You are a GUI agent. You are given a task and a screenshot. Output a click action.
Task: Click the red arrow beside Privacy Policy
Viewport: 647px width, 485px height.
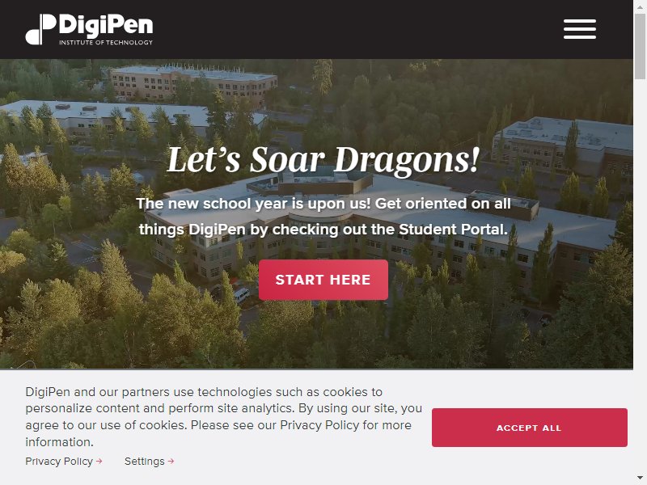pos(99,462)
